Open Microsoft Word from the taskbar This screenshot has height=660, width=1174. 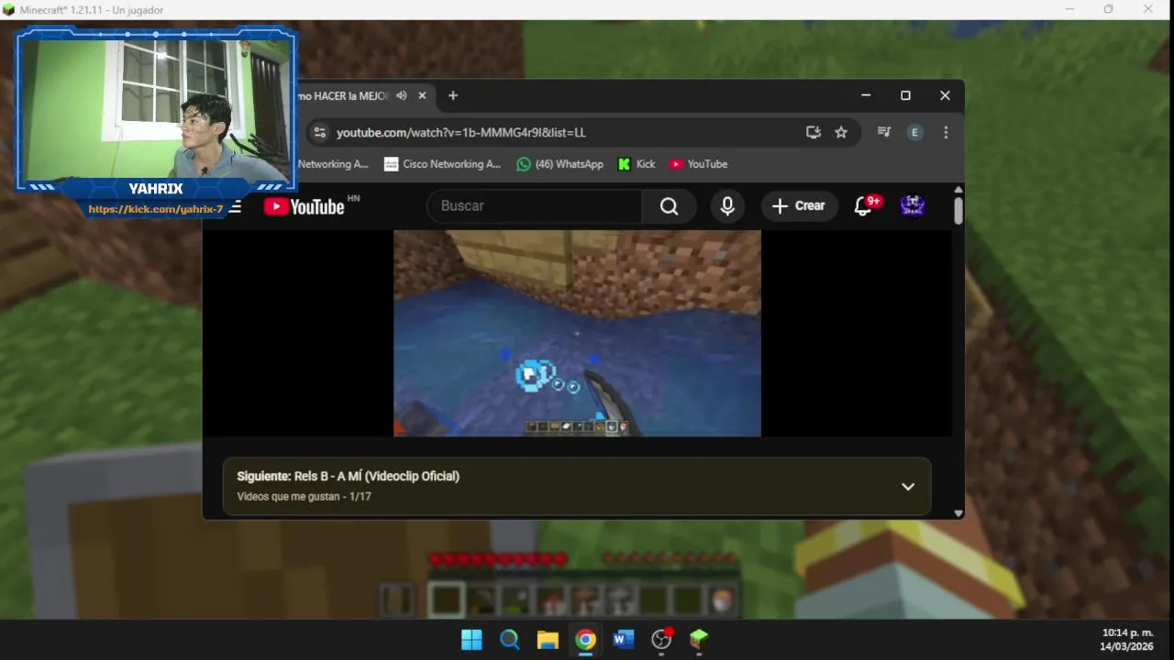(x=624, y=640)
